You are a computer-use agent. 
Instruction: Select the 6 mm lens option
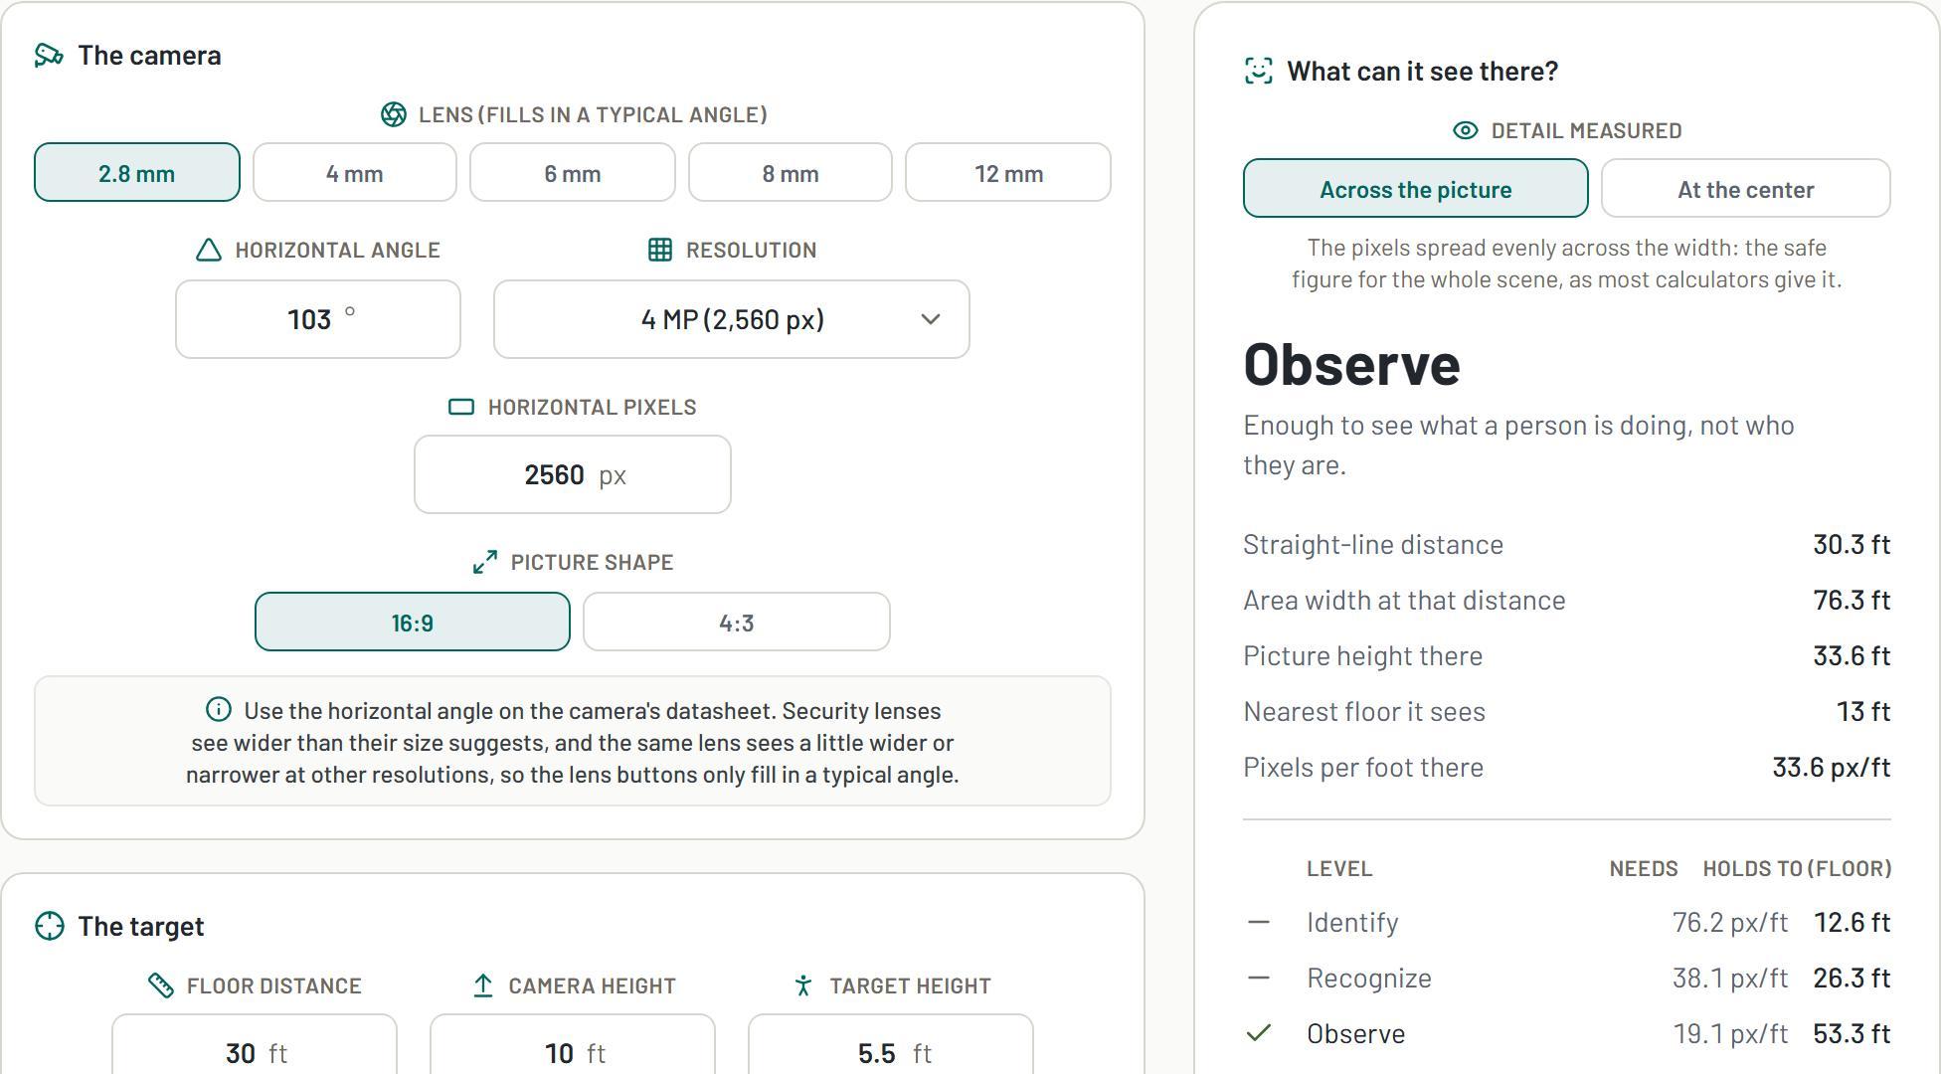click(573, 172)
